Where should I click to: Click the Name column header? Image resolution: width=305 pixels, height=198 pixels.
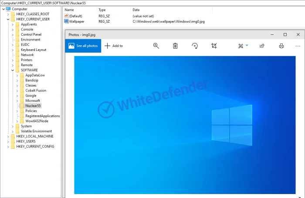pos(69,10)
